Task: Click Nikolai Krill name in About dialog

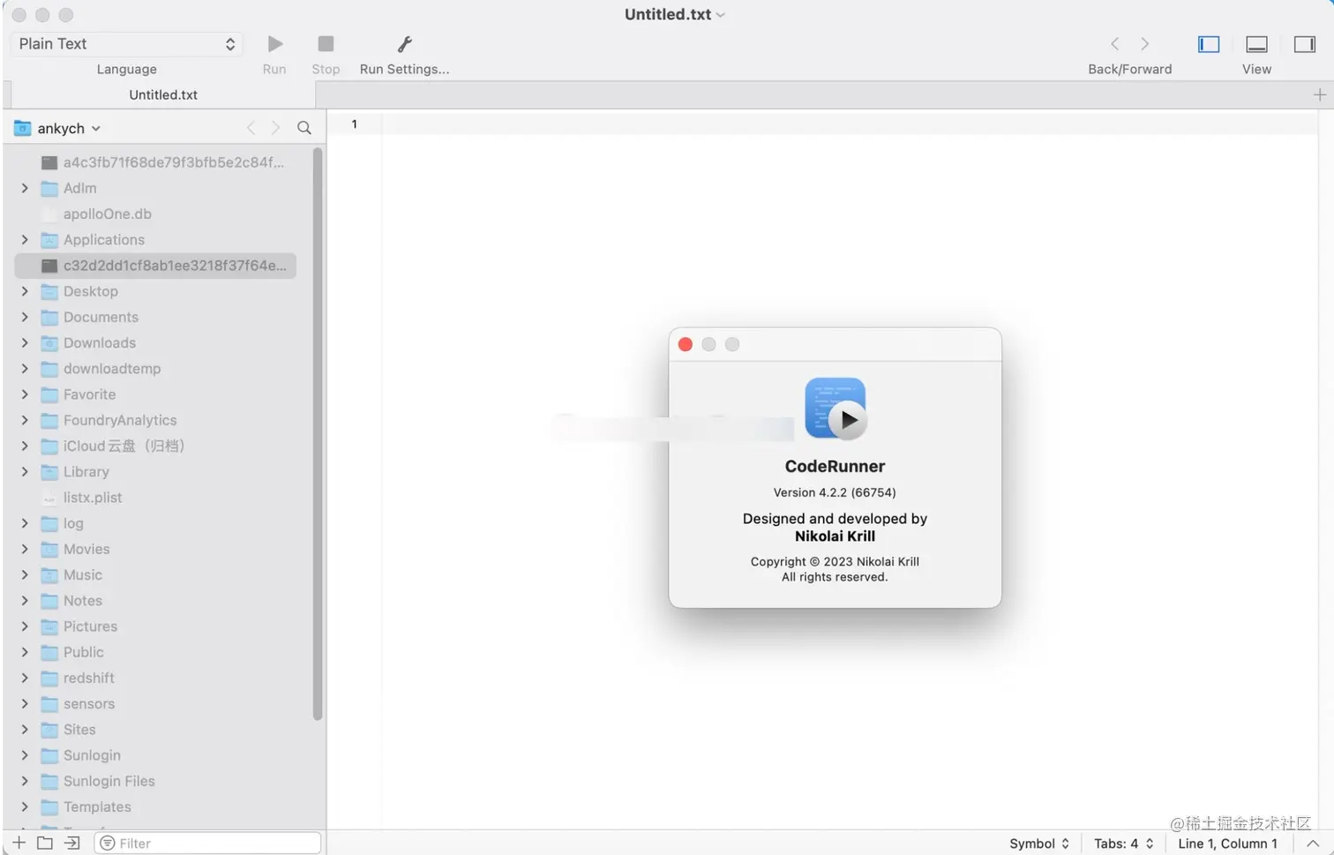Action: click(x=835, y=536)
